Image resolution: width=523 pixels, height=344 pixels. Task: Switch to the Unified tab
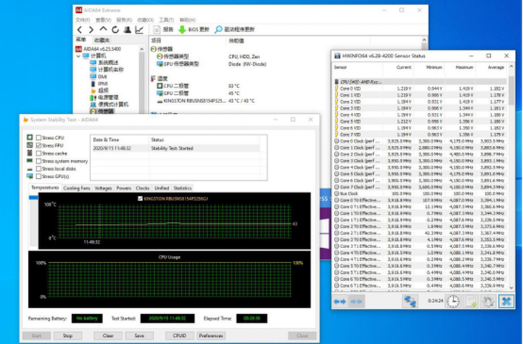coord(162,188)
